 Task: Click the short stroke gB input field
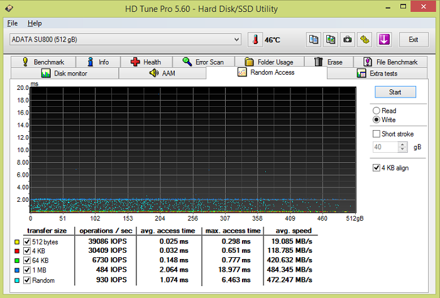coord(385,147)
